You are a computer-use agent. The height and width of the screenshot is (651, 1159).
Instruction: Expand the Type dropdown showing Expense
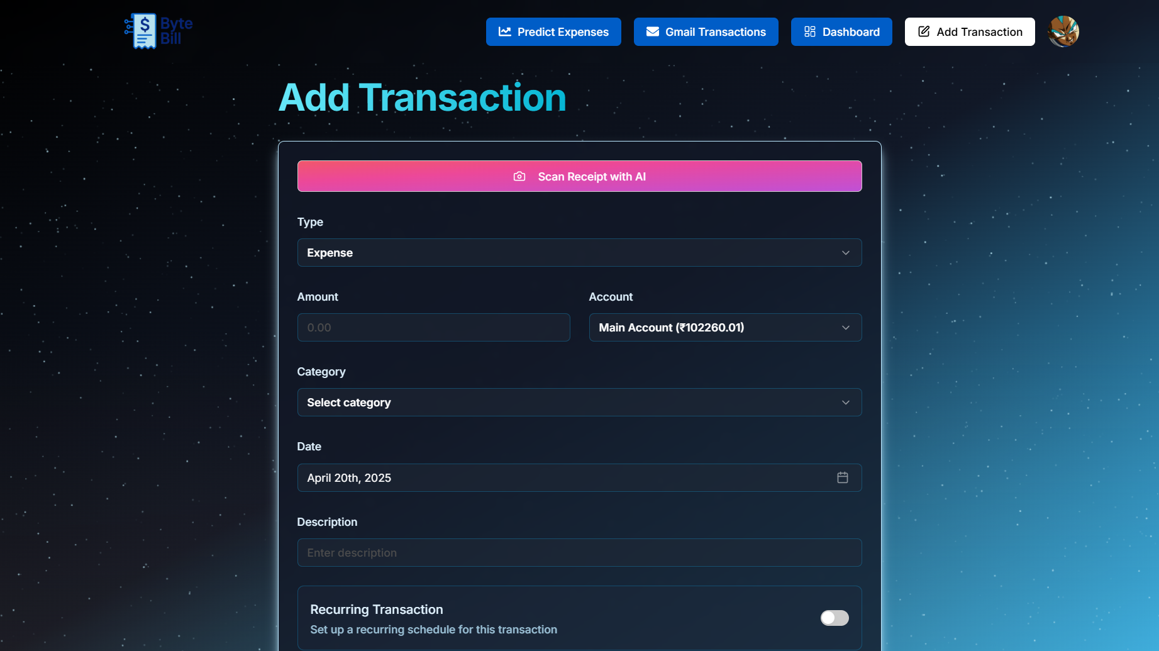pyautogui.click(x=579, y=252)
